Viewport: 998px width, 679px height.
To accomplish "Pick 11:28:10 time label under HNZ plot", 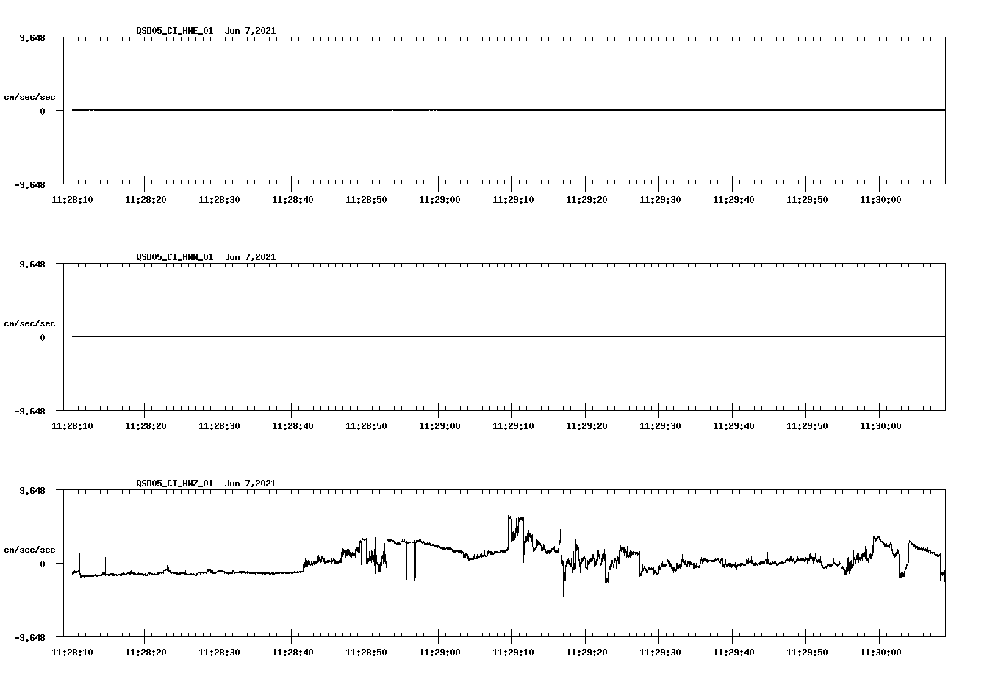I will (72, 653).
